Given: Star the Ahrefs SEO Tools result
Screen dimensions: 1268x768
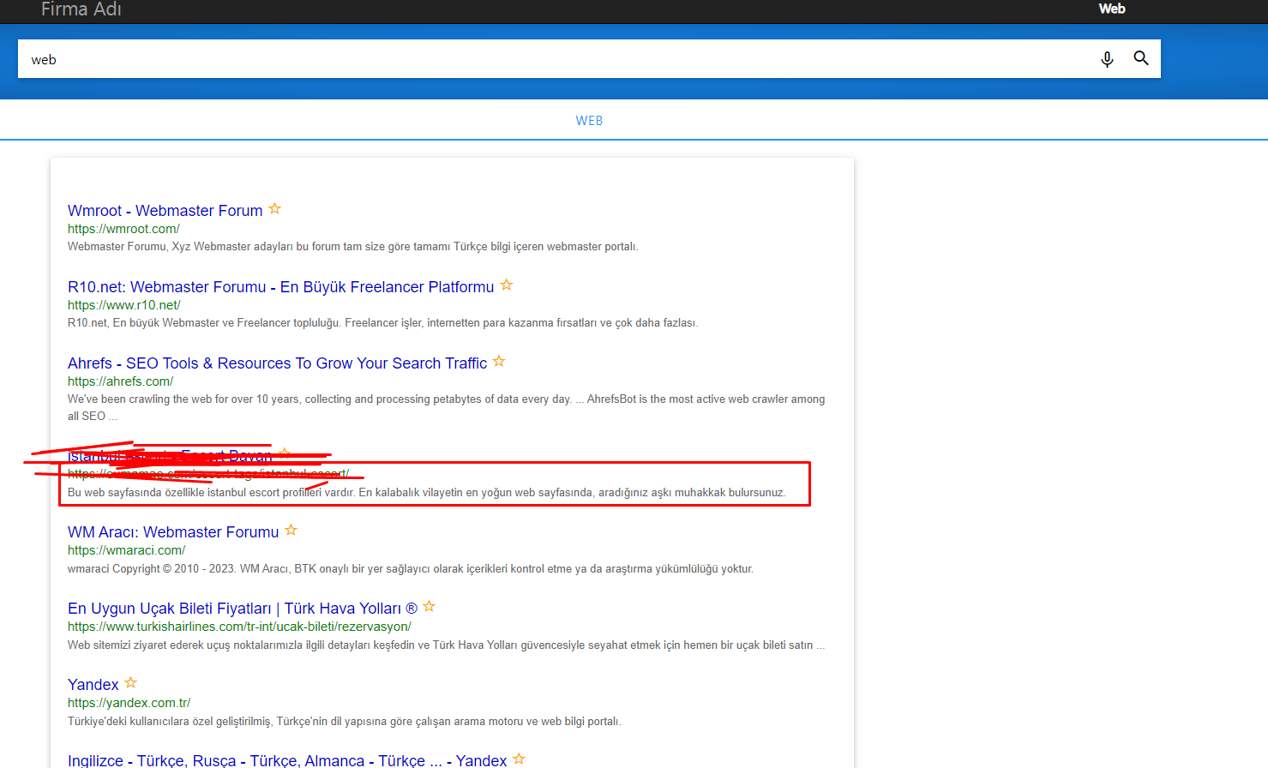Looking at the screenshot, I should pyautogui.click(x=499, y=361).
